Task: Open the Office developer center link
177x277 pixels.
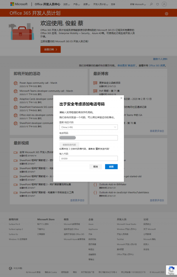Action: [47, 4]
